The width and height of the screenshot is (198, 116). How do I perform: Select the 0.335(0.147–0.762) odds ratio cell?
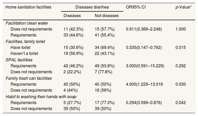pyautogui.click(x=144, y=47)
